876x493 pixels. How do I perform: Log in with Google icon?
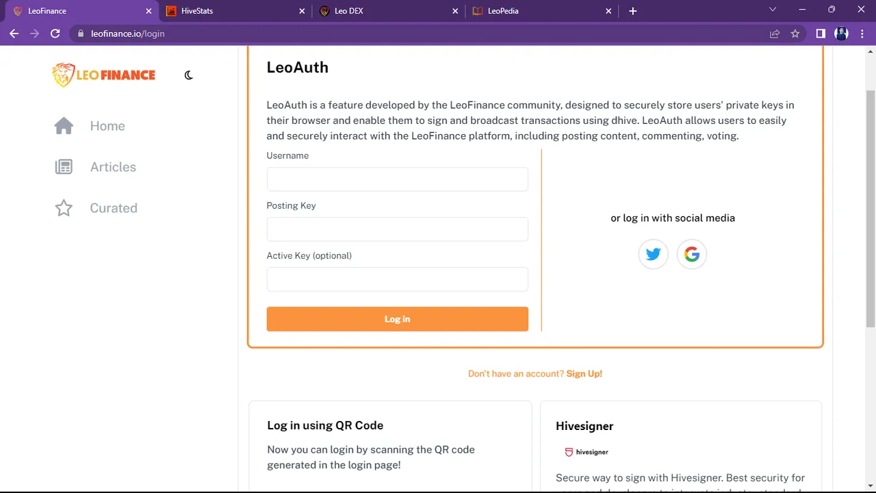click(x=692, y=255)
